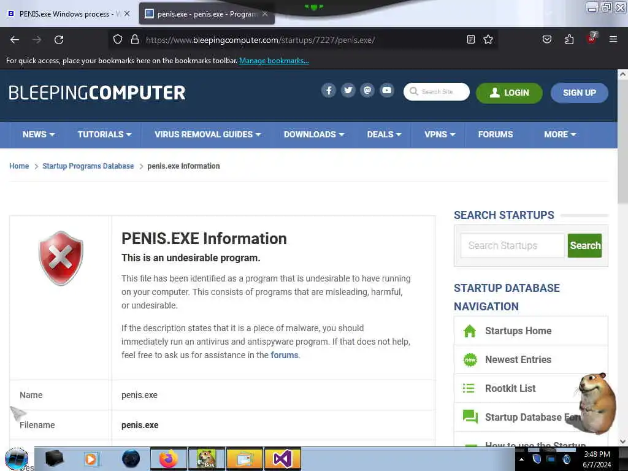The image size is (628, 471).
Task: Open the Rootkit List link
Action: (x=510, y=388)
